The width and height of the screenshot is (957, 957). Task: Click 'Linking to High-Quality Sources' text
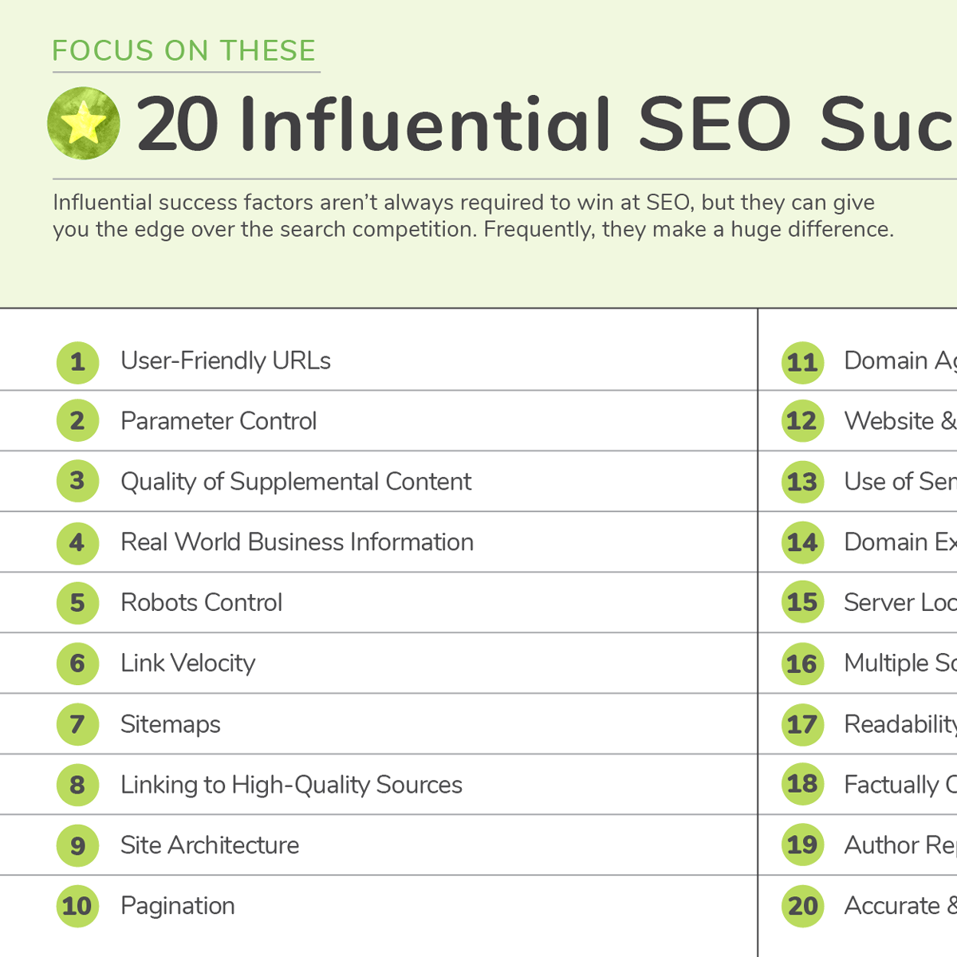pyautogui.click(x=291, y=785)
